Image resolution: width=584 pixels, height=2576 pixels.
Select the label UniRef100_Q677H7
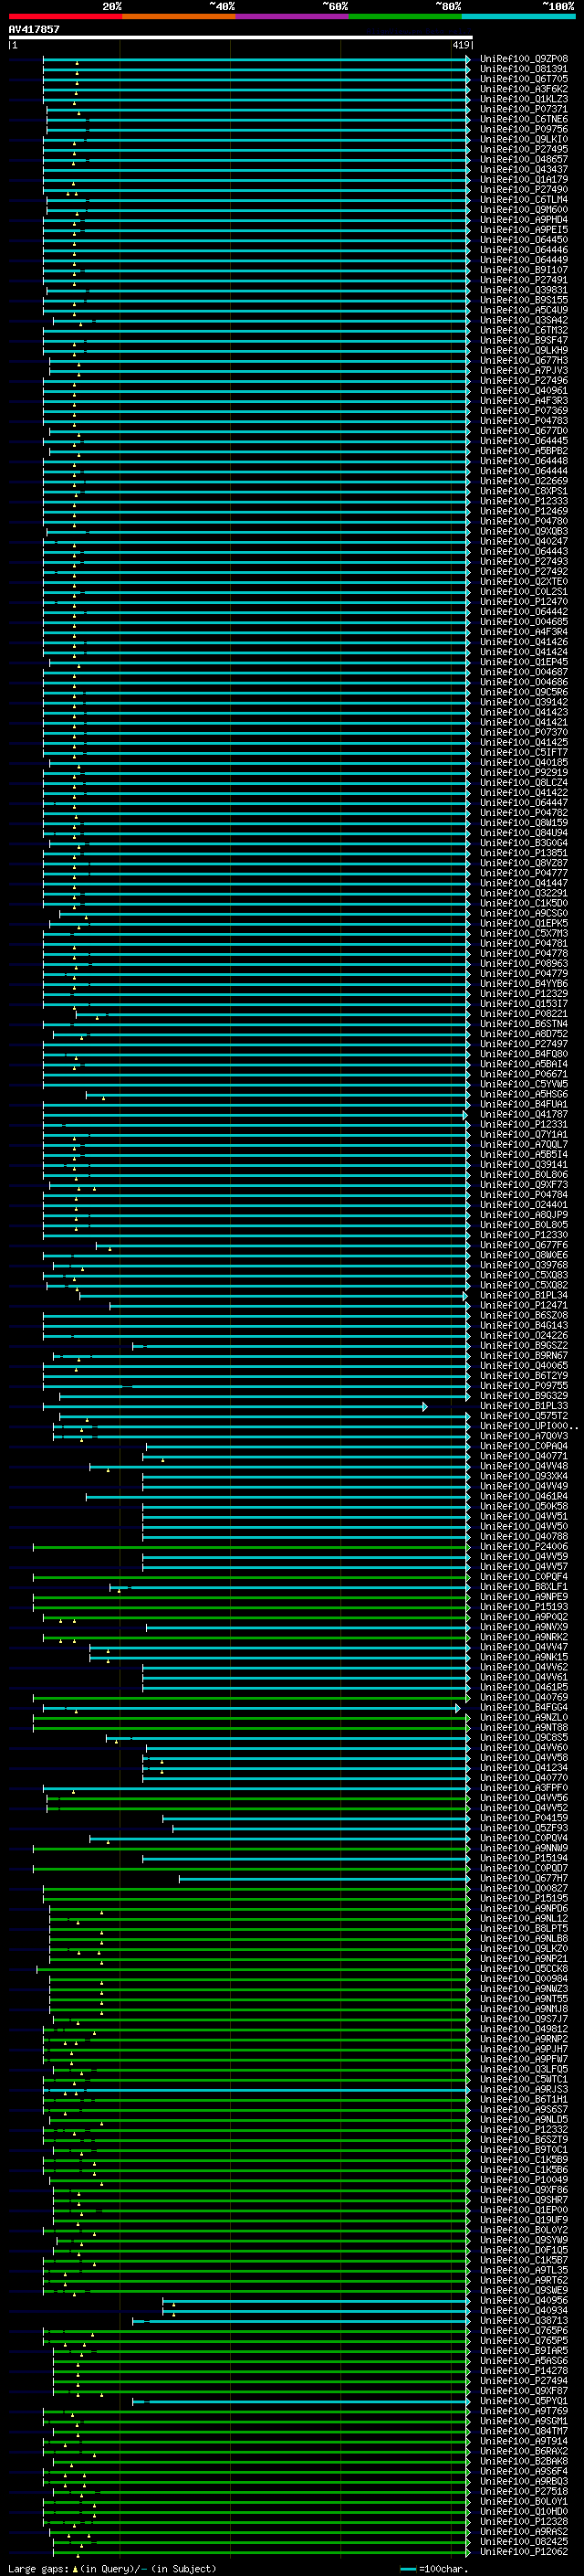(523, 1878)
